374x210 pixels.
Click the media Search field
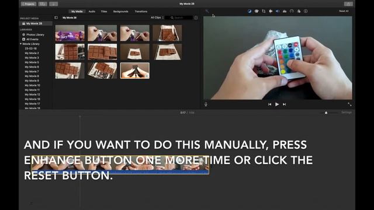179,17
